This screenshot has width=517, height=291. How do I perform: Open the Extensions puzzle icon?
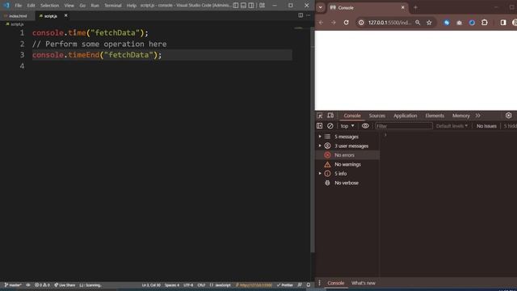pyautogui.click(x=485, y=23)
